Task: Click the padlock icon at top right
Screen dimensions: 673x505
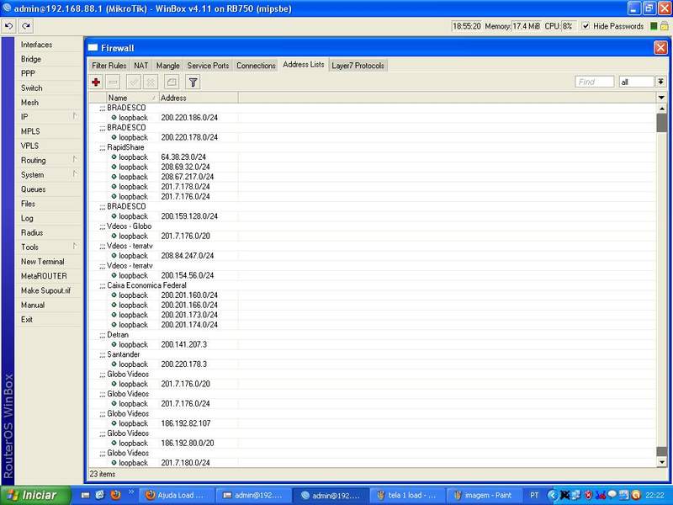Action: (x=664, y=26)
